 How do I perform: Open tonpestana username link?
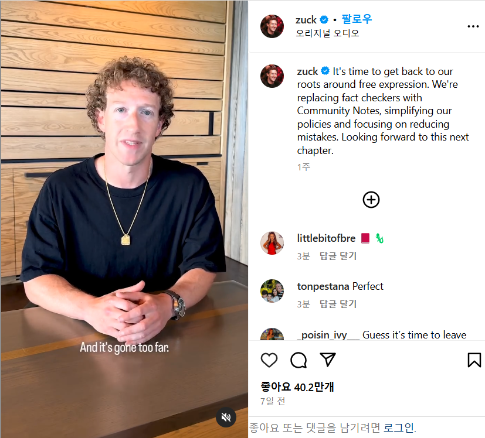[x=323, y=286]
